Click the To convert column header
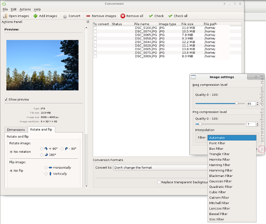This screenshot has height=224, width=266. (102, 24)
